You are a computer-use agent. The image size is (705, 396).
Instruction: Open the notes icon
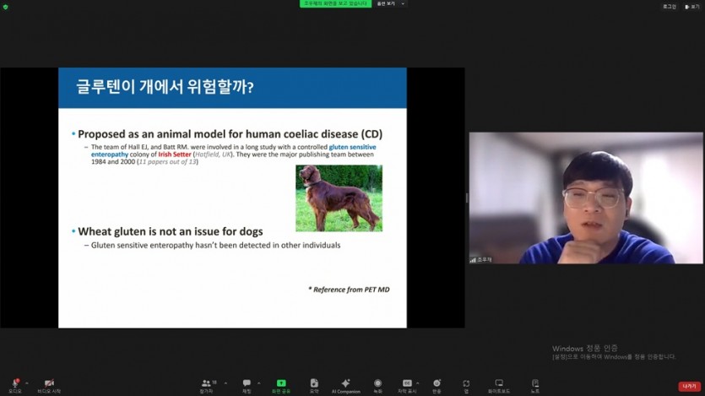click(x=535, y=383)
